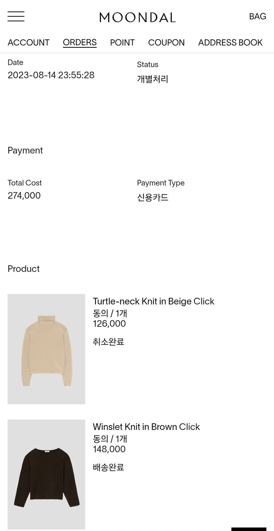Open the POINT tab
The width and height of the screenshot is (274, 531).
122,42
